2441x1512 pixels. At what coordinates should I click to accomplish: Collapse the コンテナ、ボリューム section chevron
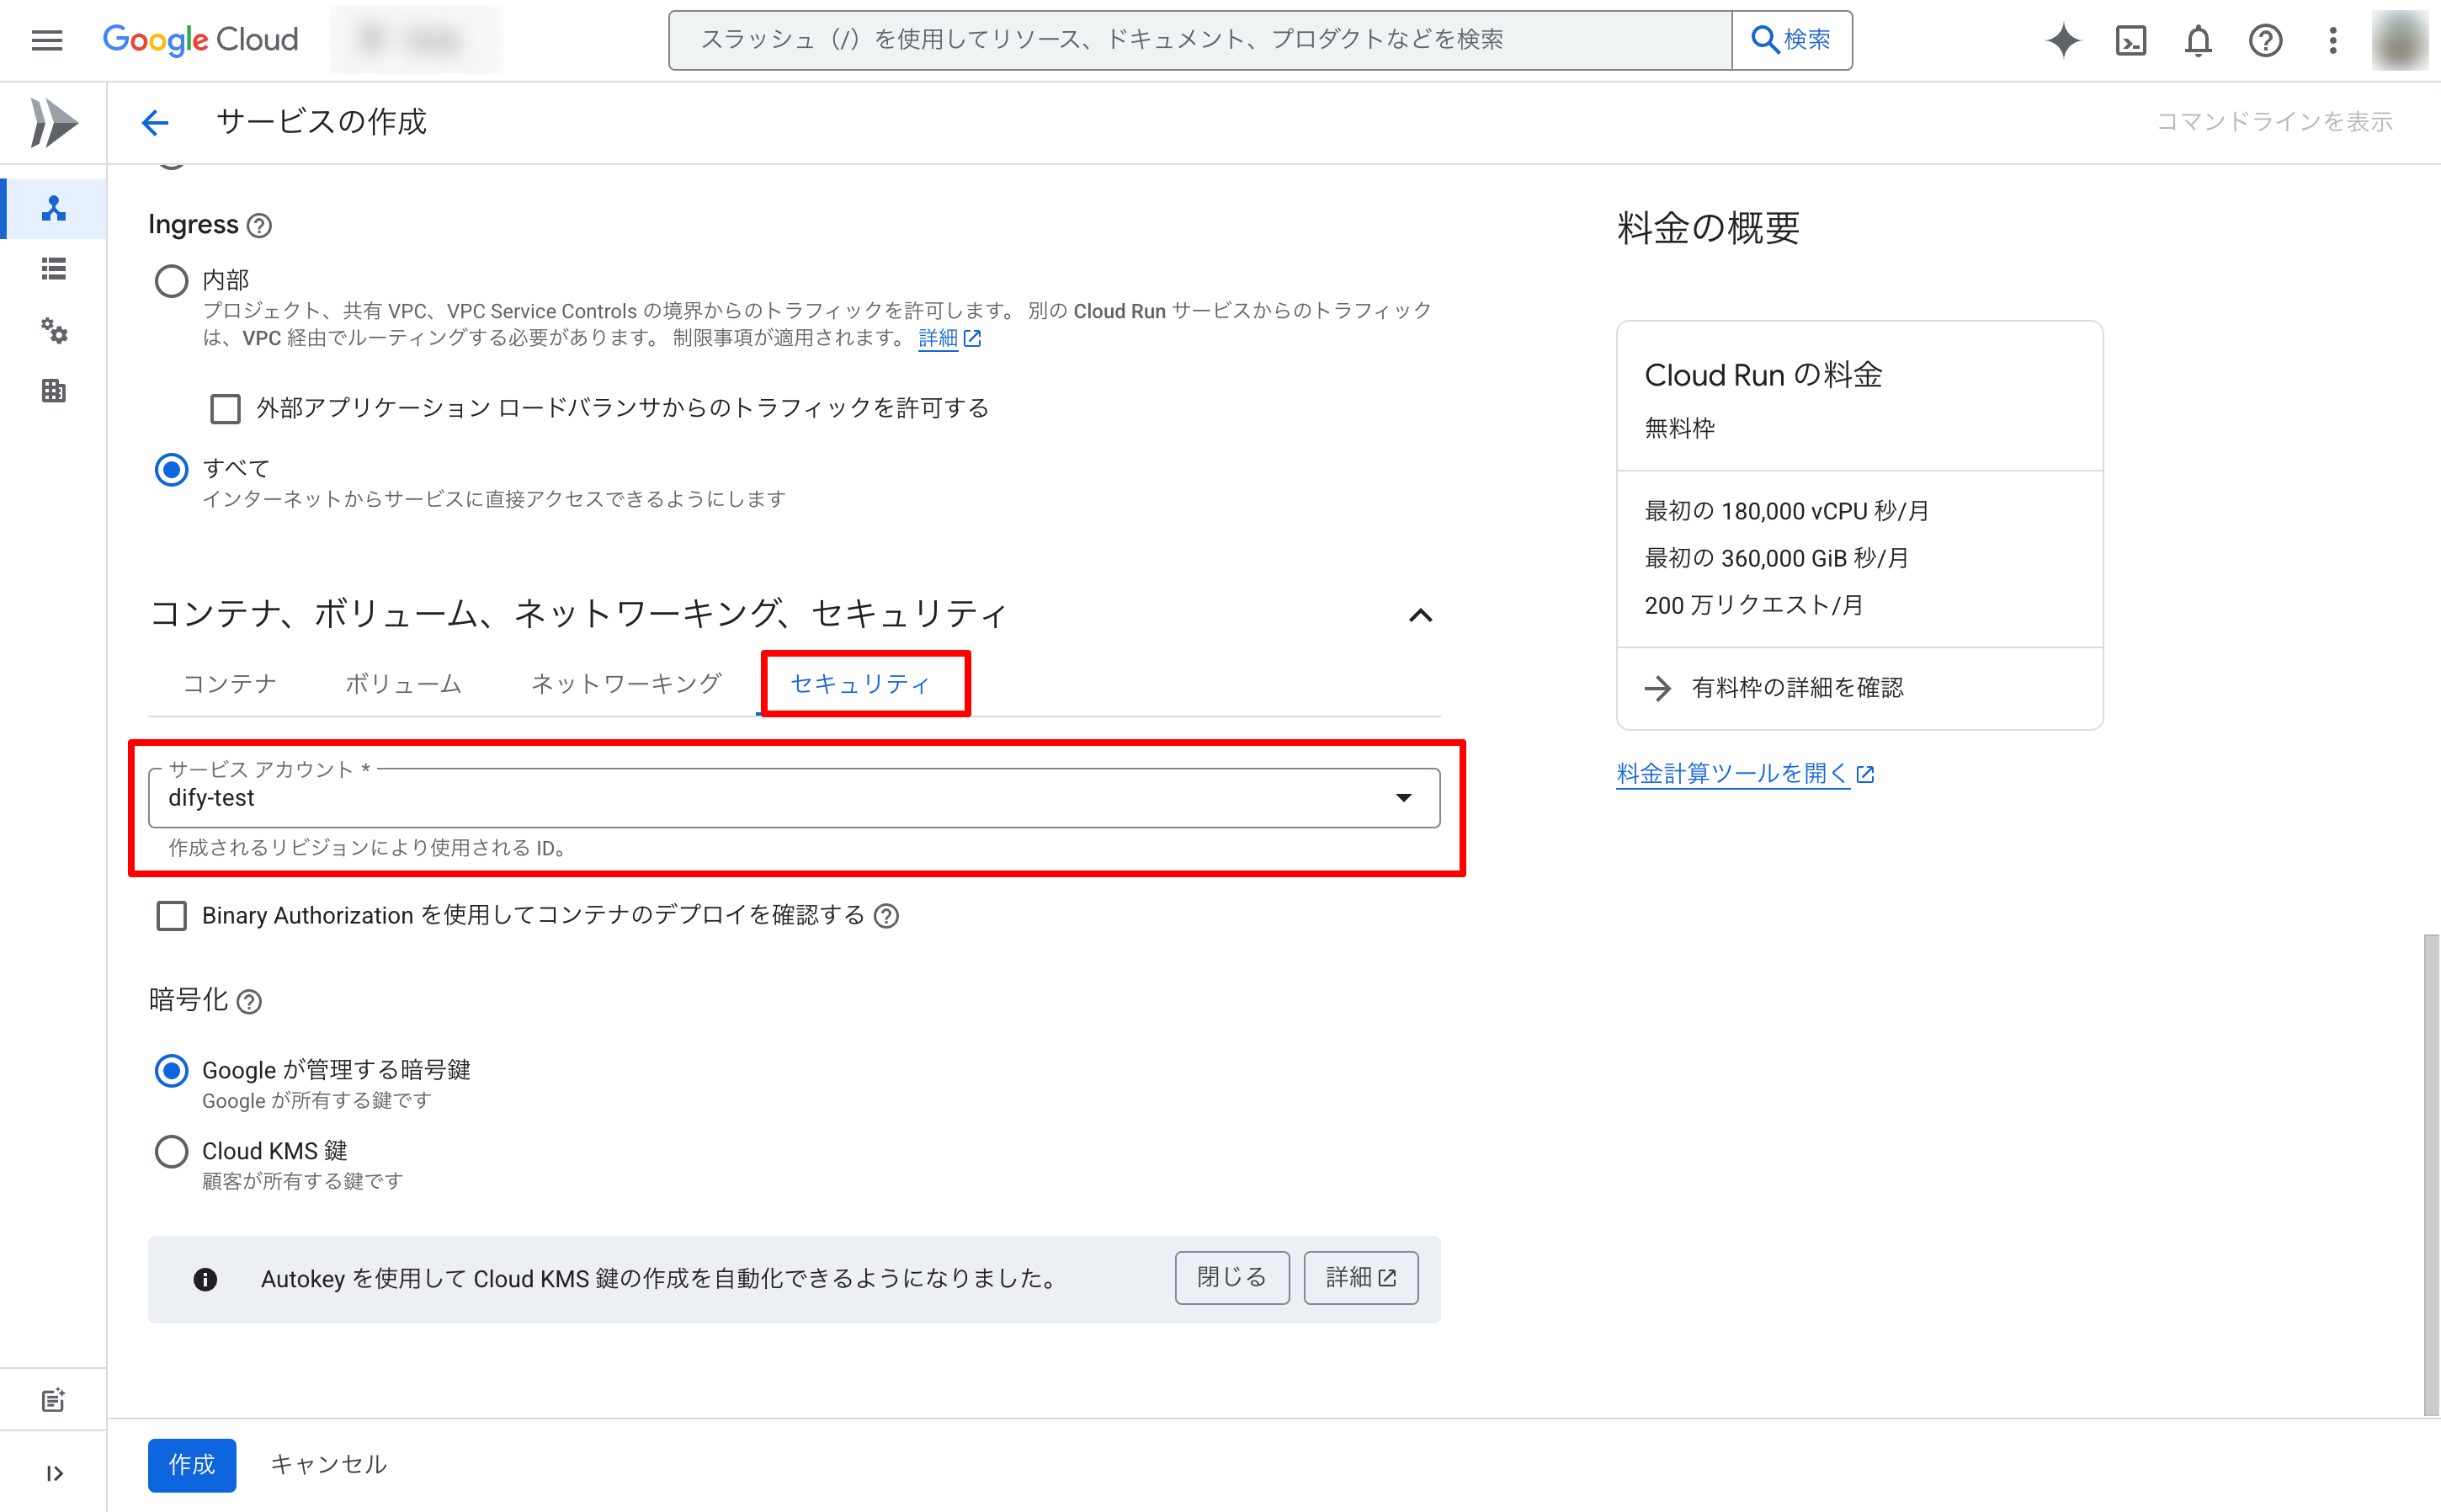tap(1419, 615)
